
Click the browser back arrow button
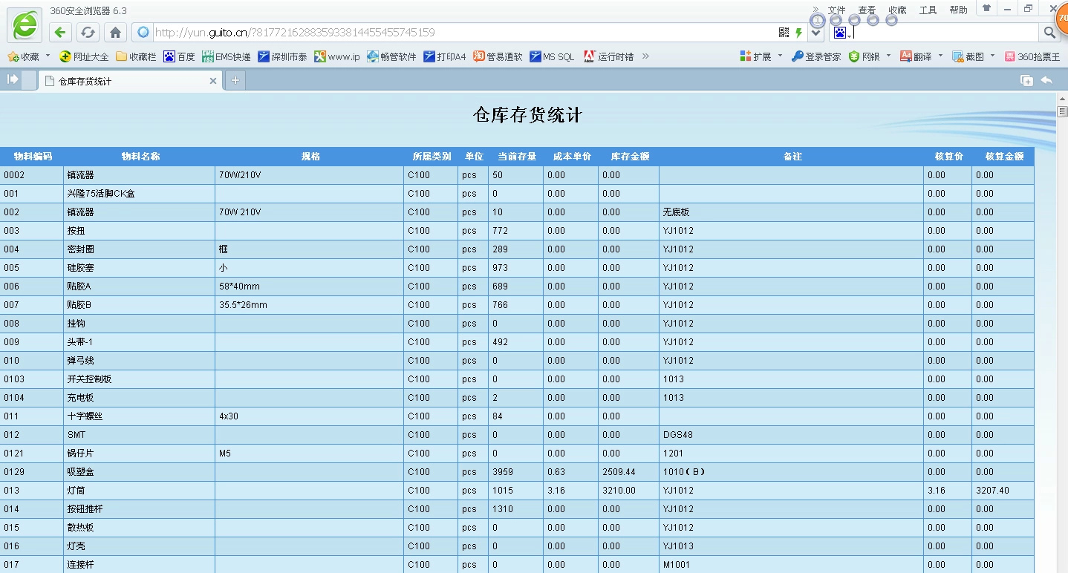[61, 33]
